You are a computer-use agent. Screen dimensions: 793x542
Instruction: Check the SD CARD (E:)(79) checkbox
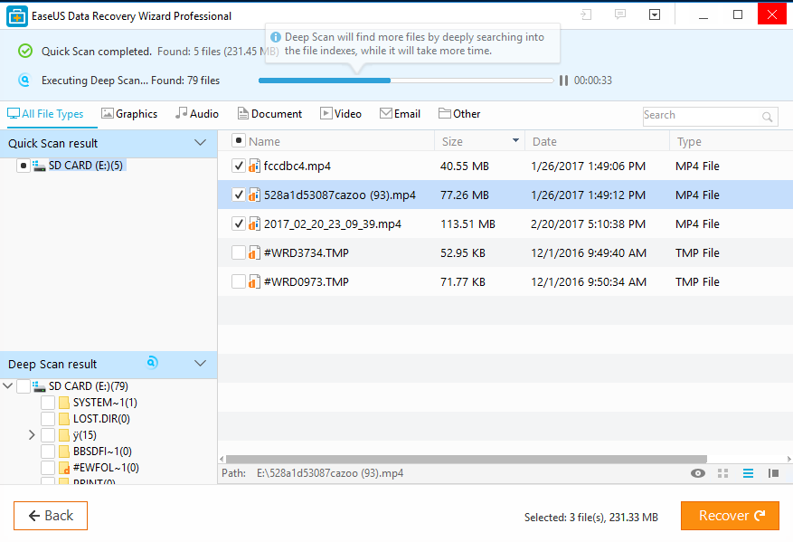[x=24, y=386]
